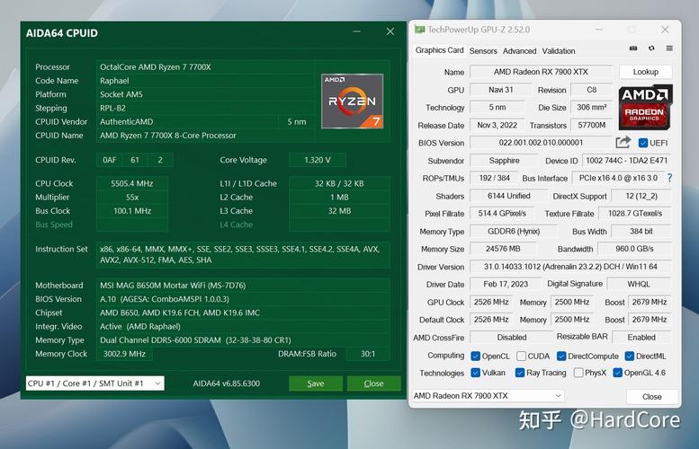The width and height of the screenshot is (699, 449).
Task: Click the Lookup button
Action: (x=646, y=72)
